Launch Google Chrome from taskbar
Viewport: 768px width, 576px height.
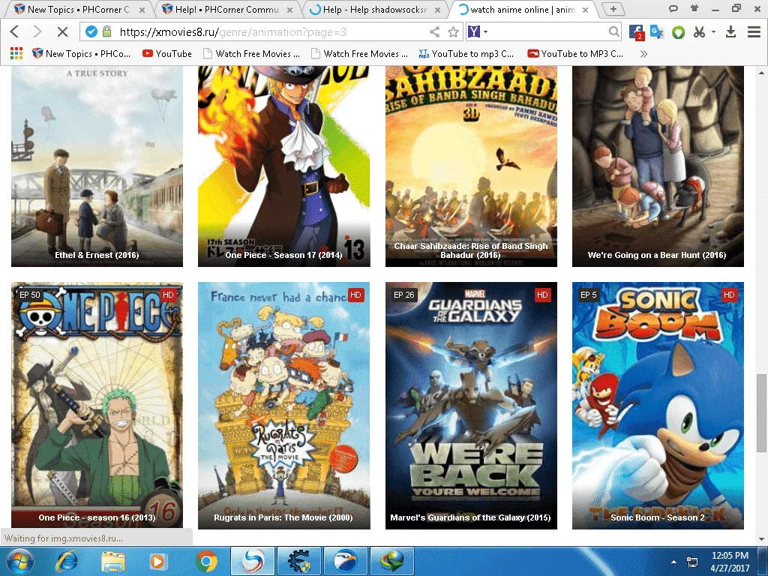click(x=206, y=561)
